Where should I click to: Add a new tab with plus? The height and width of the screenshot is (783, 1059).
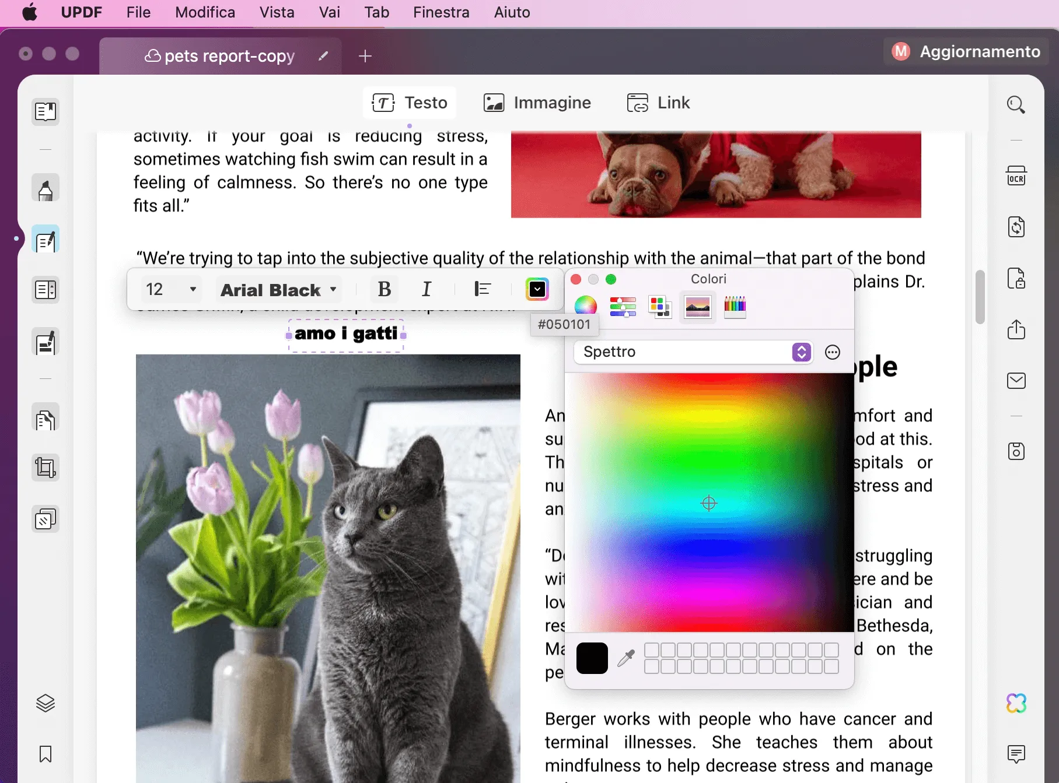(365, 56)
